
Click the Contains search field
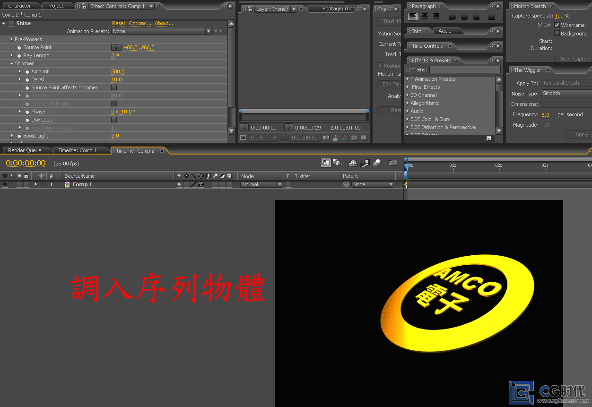click(464, 69)
